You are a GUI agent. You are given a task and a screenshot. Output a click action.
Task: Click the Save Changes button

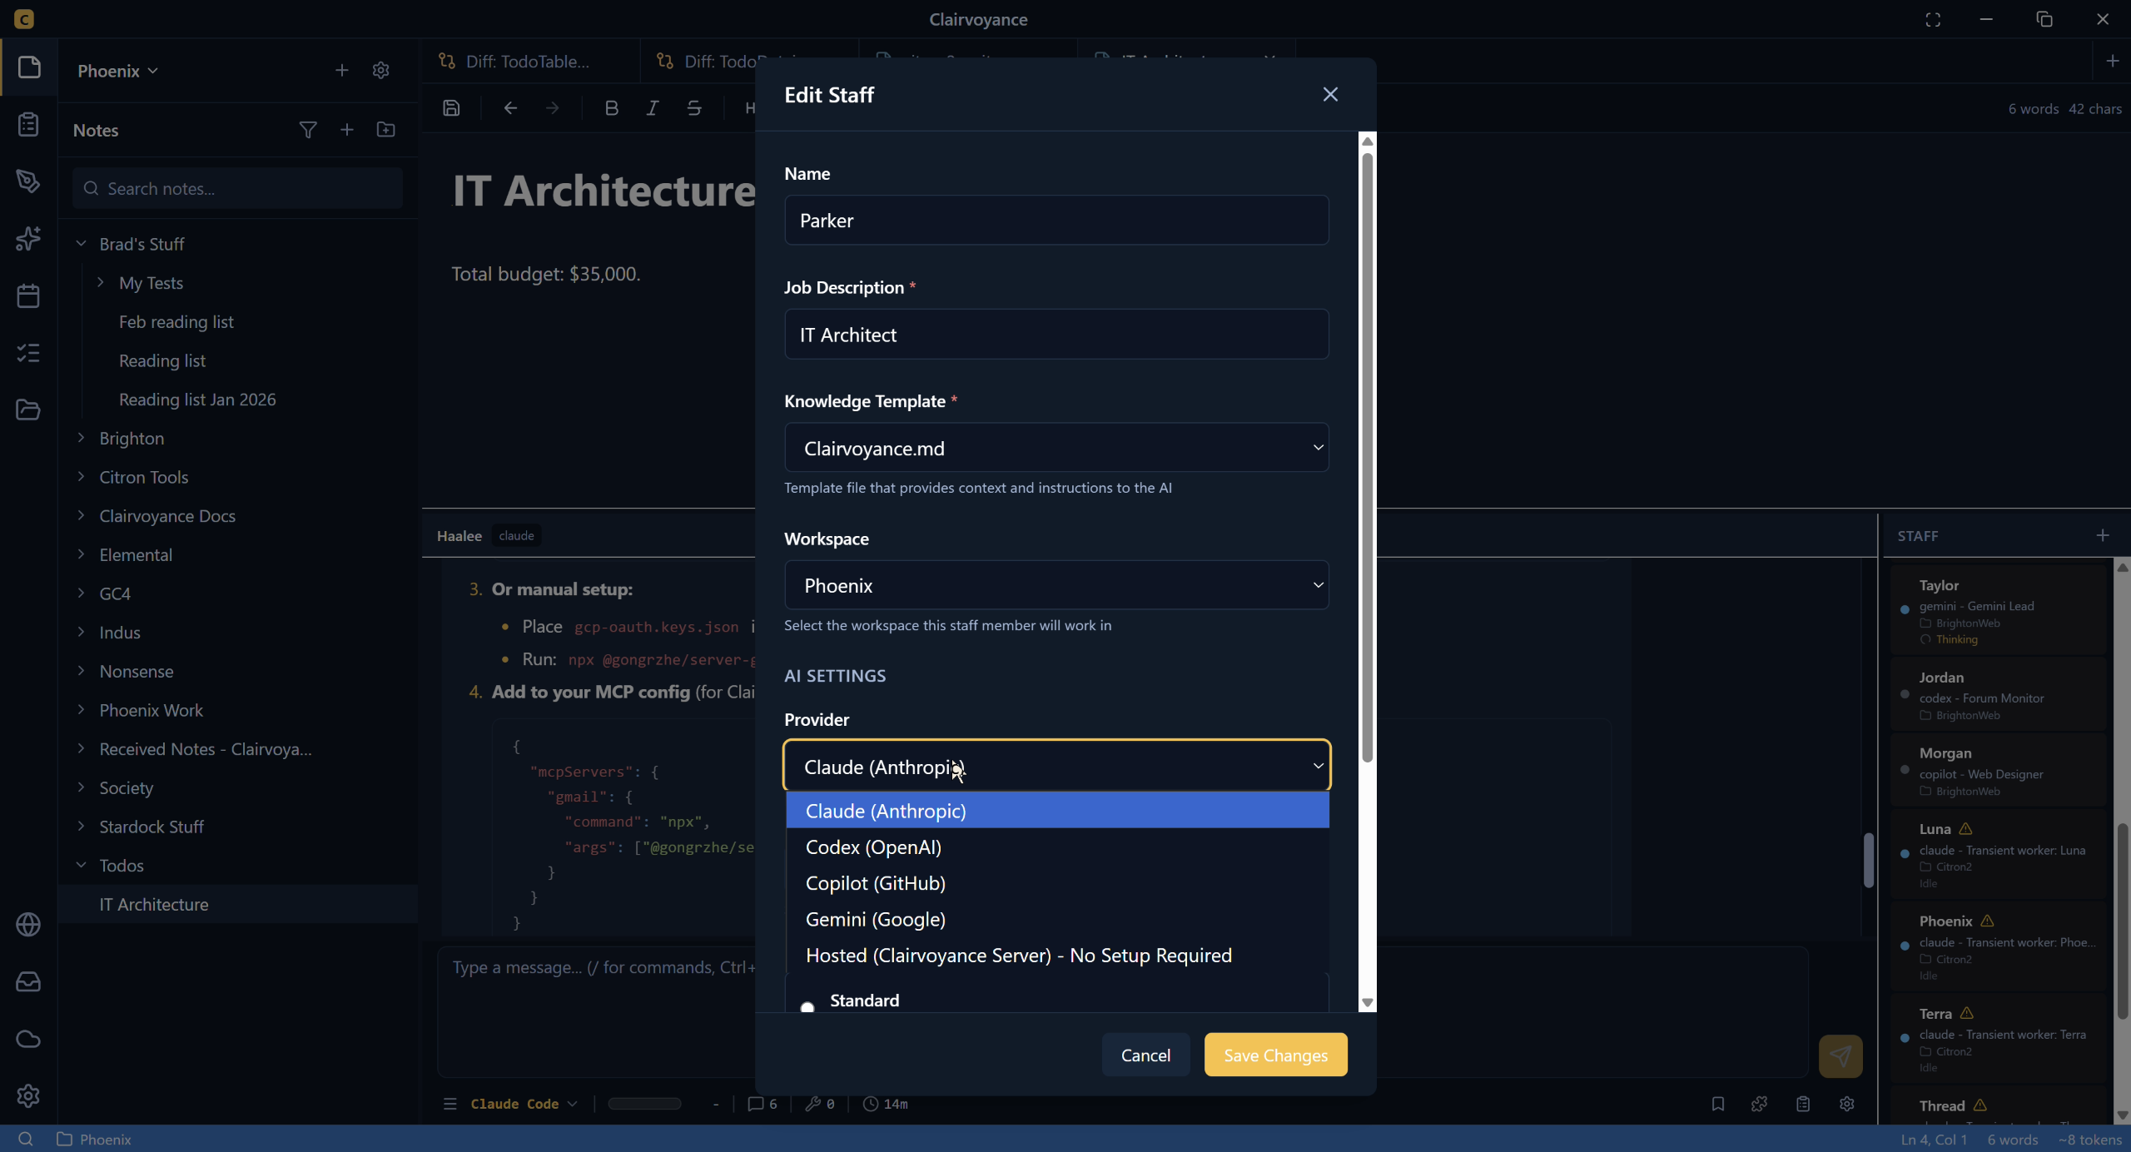(1274, 1055)
